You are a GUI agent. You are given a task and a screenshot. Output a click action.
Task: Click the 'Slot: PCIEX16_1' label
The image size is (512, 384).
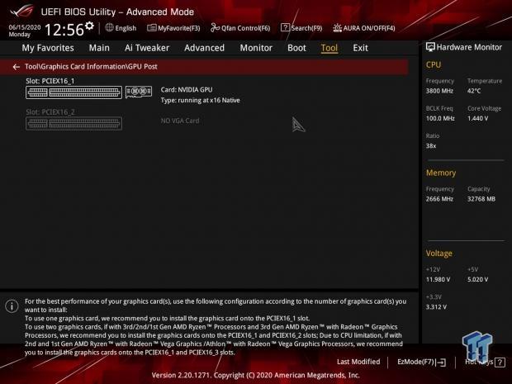click(50, 81)
